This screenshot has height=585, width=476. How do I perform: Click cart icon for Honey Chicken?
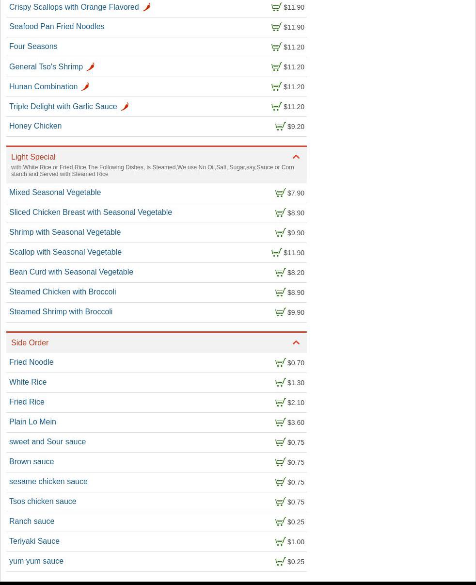(280, 127)
